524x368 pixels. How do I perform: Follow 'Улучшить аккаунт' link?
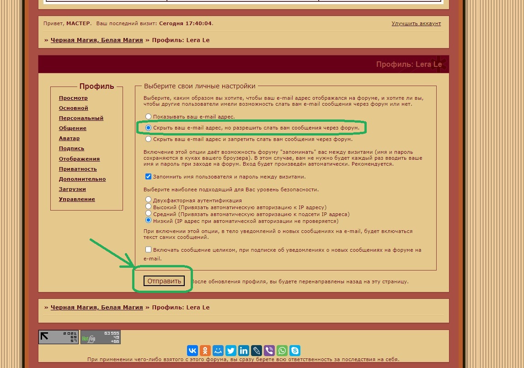(x=416, y=23)
